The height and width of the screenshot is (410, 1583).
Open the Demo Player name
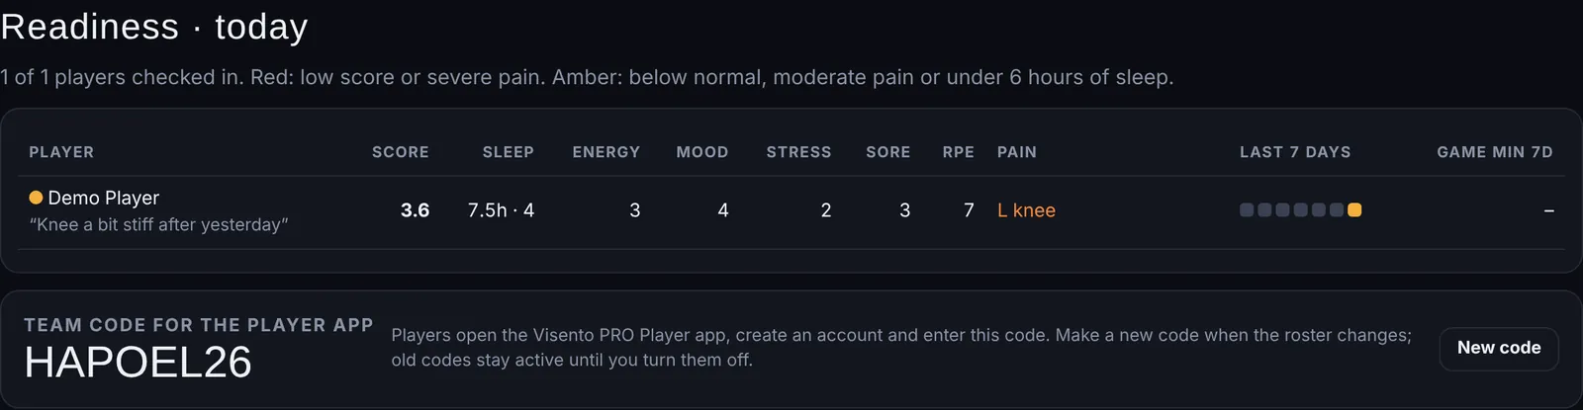tap(103, 198)
